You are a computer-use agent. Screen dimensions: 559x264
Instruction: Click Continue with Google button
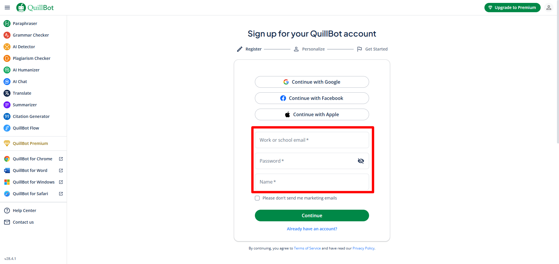tap(312, 82)
